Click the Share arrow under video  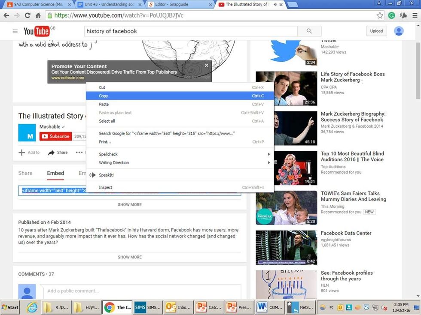click(x=58, y=153)
